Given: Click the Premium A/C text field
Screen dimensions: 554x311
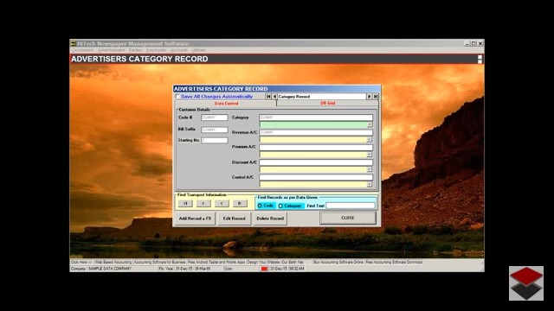Looking at the screenshot, I should tap(316, 148).
